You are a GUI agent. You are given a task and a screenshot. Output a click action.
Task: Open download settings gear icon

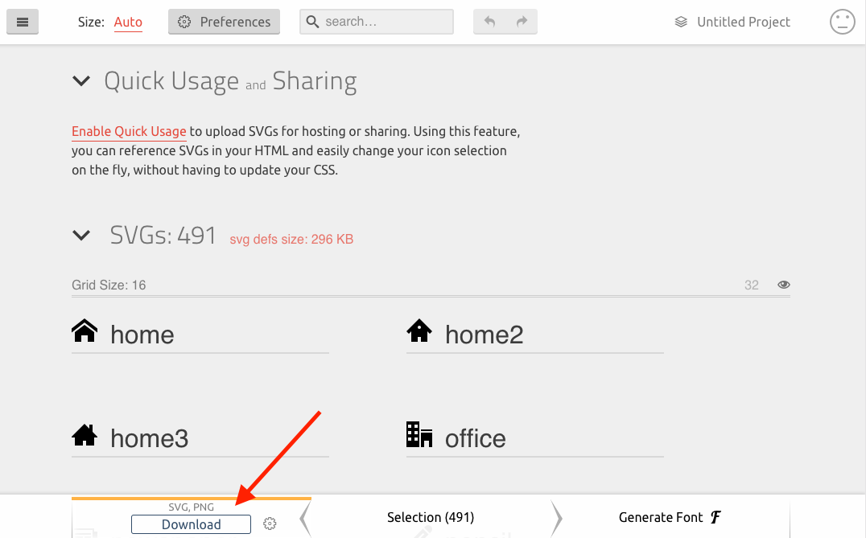tap(270, 524)
